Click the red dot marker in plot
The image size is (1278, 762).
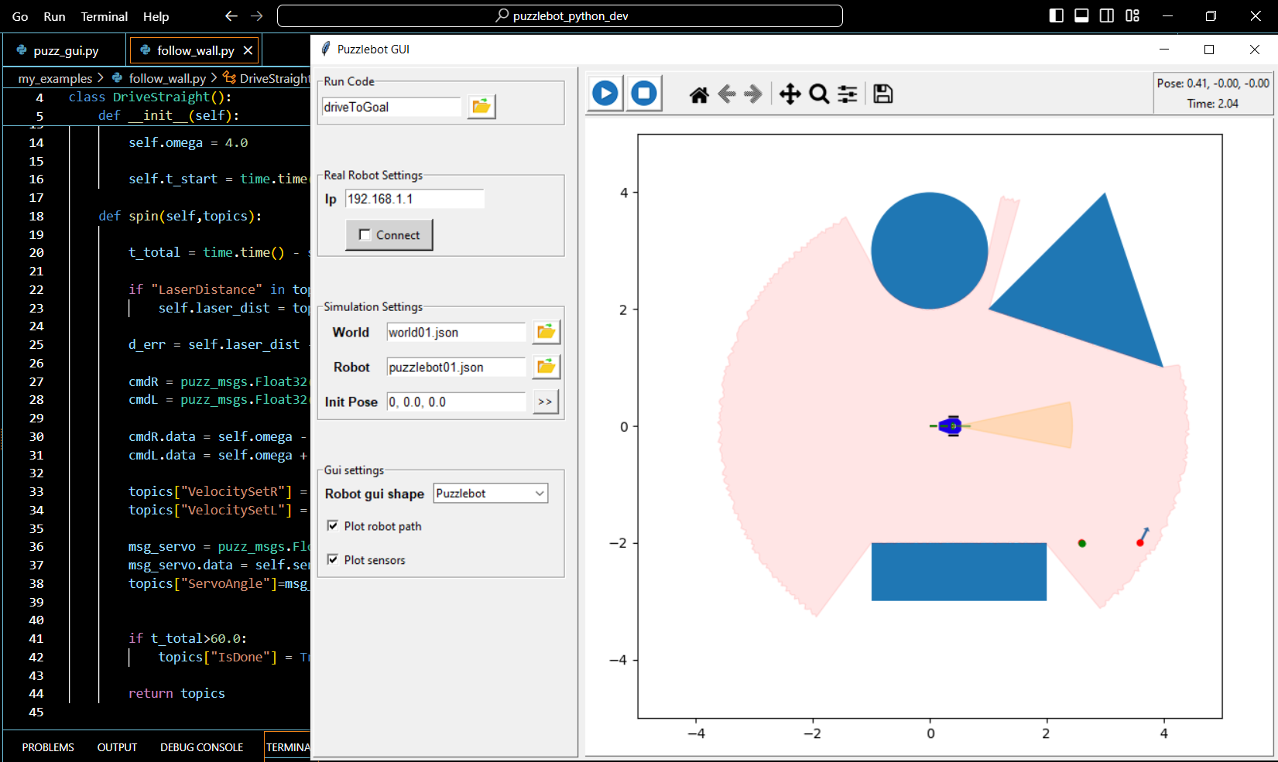click(x=1140, y=543)
